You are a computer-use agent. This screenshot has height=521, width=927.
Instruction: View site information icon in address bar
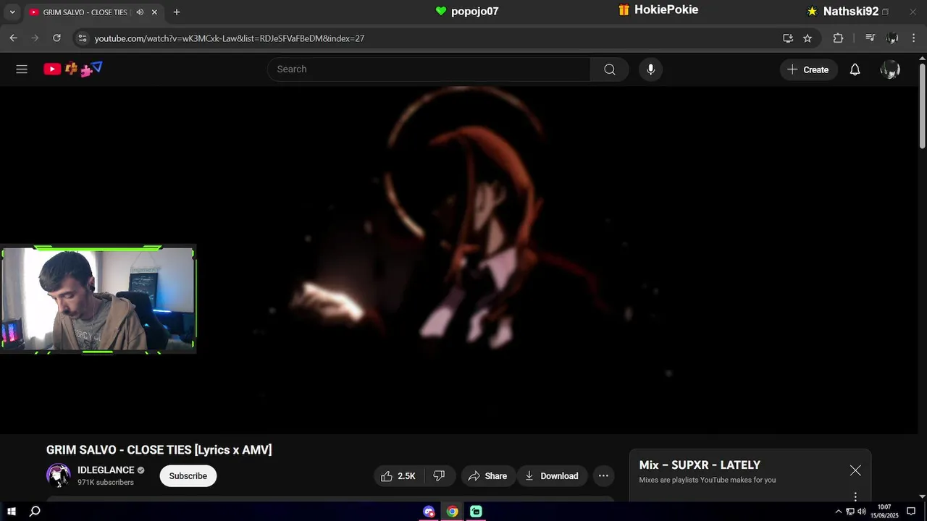pyautogui.click(x=81, y=38)
